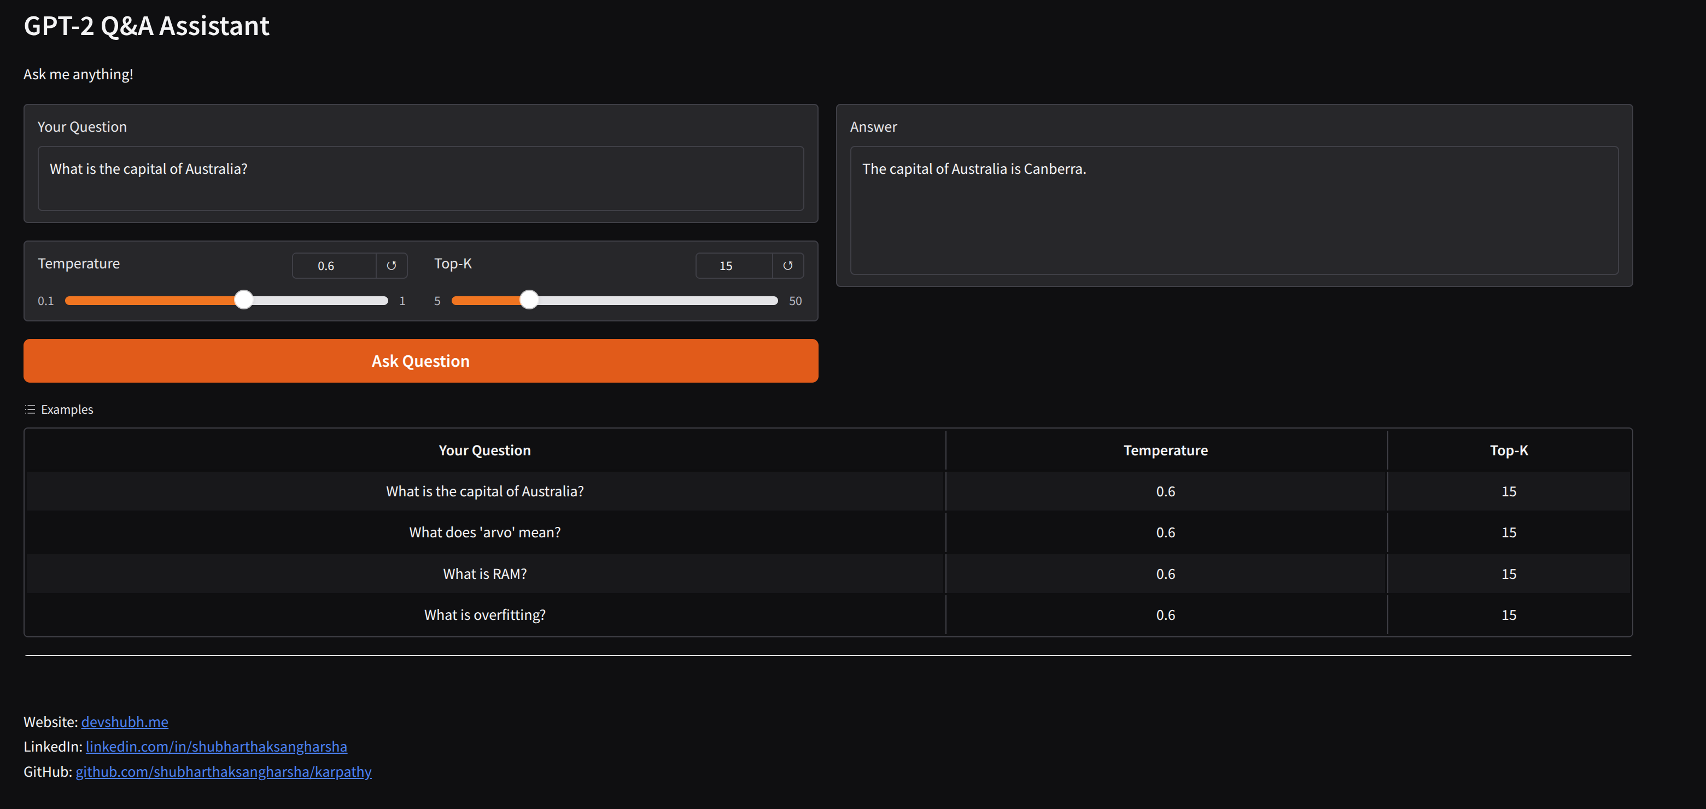Focus the Your Question text box
The height and width of the screenshot is (809, 1706).
point(420,178)
